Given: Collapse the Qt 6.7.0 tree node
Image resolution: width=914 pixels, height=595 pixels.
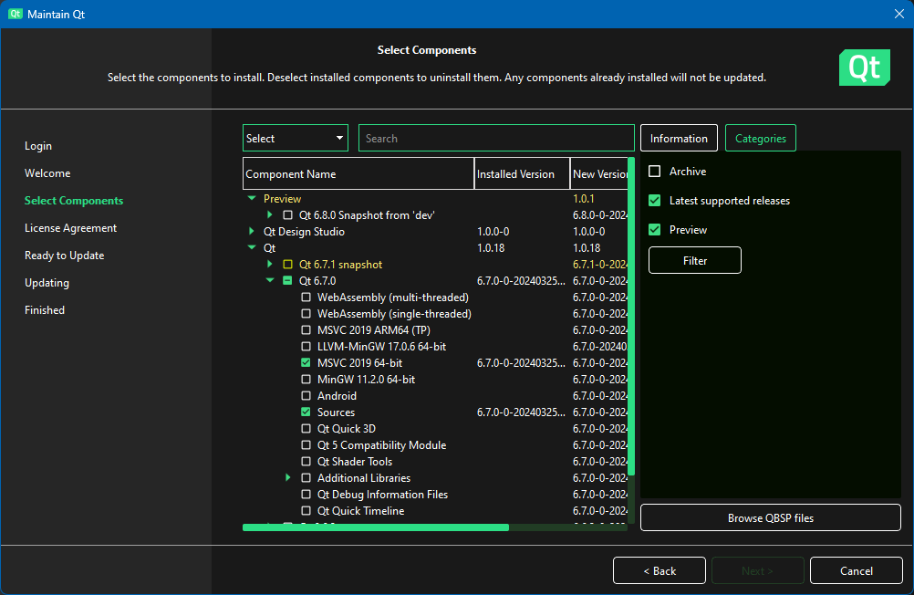Looking at the screenshot, I should pos(270,281).
